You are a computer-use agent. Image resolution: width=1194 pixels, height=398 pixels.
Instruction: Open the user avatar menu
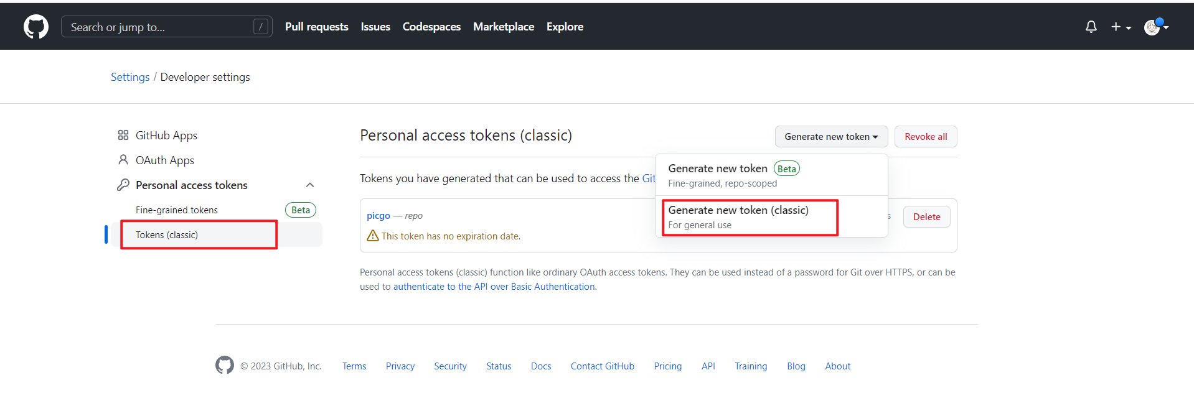pos(1156,27)
